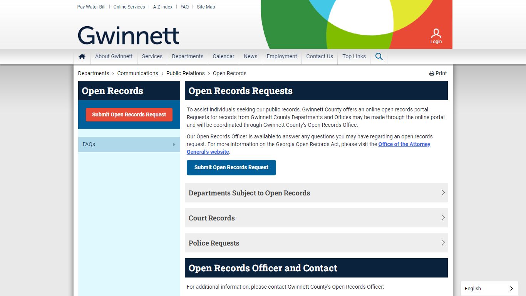Viewport: 526px width, 296px height.
Task: Expand Departments Subject to Open Records
Action: pos(316,193)
